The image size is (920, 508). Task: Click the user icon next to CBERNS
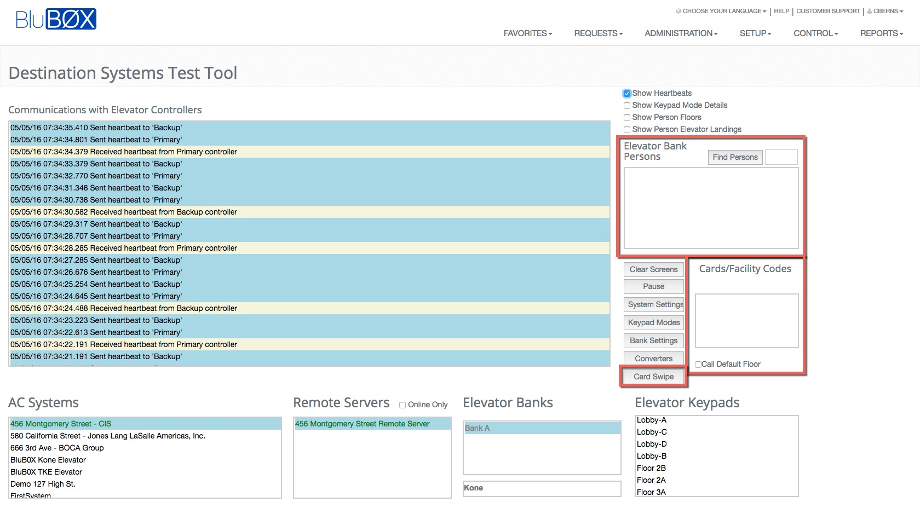[x=869, y=11]
